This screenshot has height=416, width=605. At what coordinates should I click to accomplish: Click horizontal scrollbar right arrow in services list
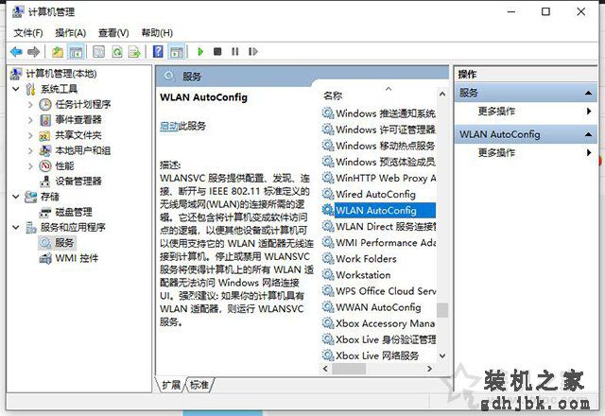pyautogui.click(x=429, y=369)
